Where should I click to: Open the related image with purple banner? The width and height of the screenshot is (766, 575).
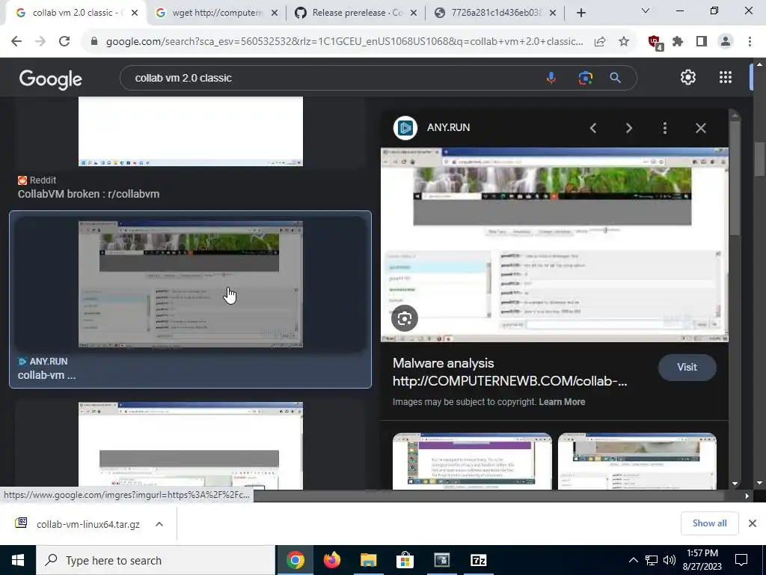point(472,461)
